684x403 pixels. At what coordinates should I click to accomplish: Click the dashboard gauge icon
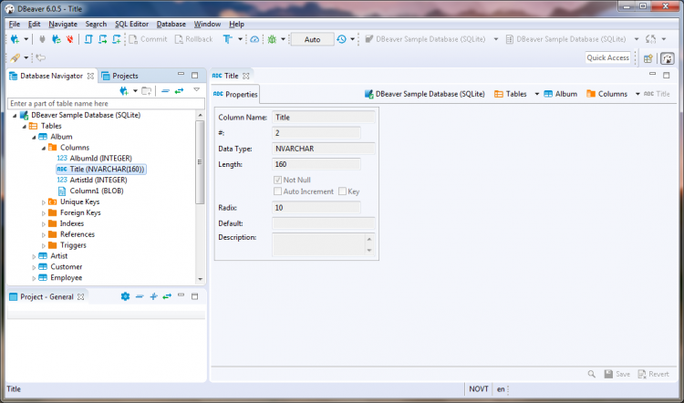coord(254,39)
